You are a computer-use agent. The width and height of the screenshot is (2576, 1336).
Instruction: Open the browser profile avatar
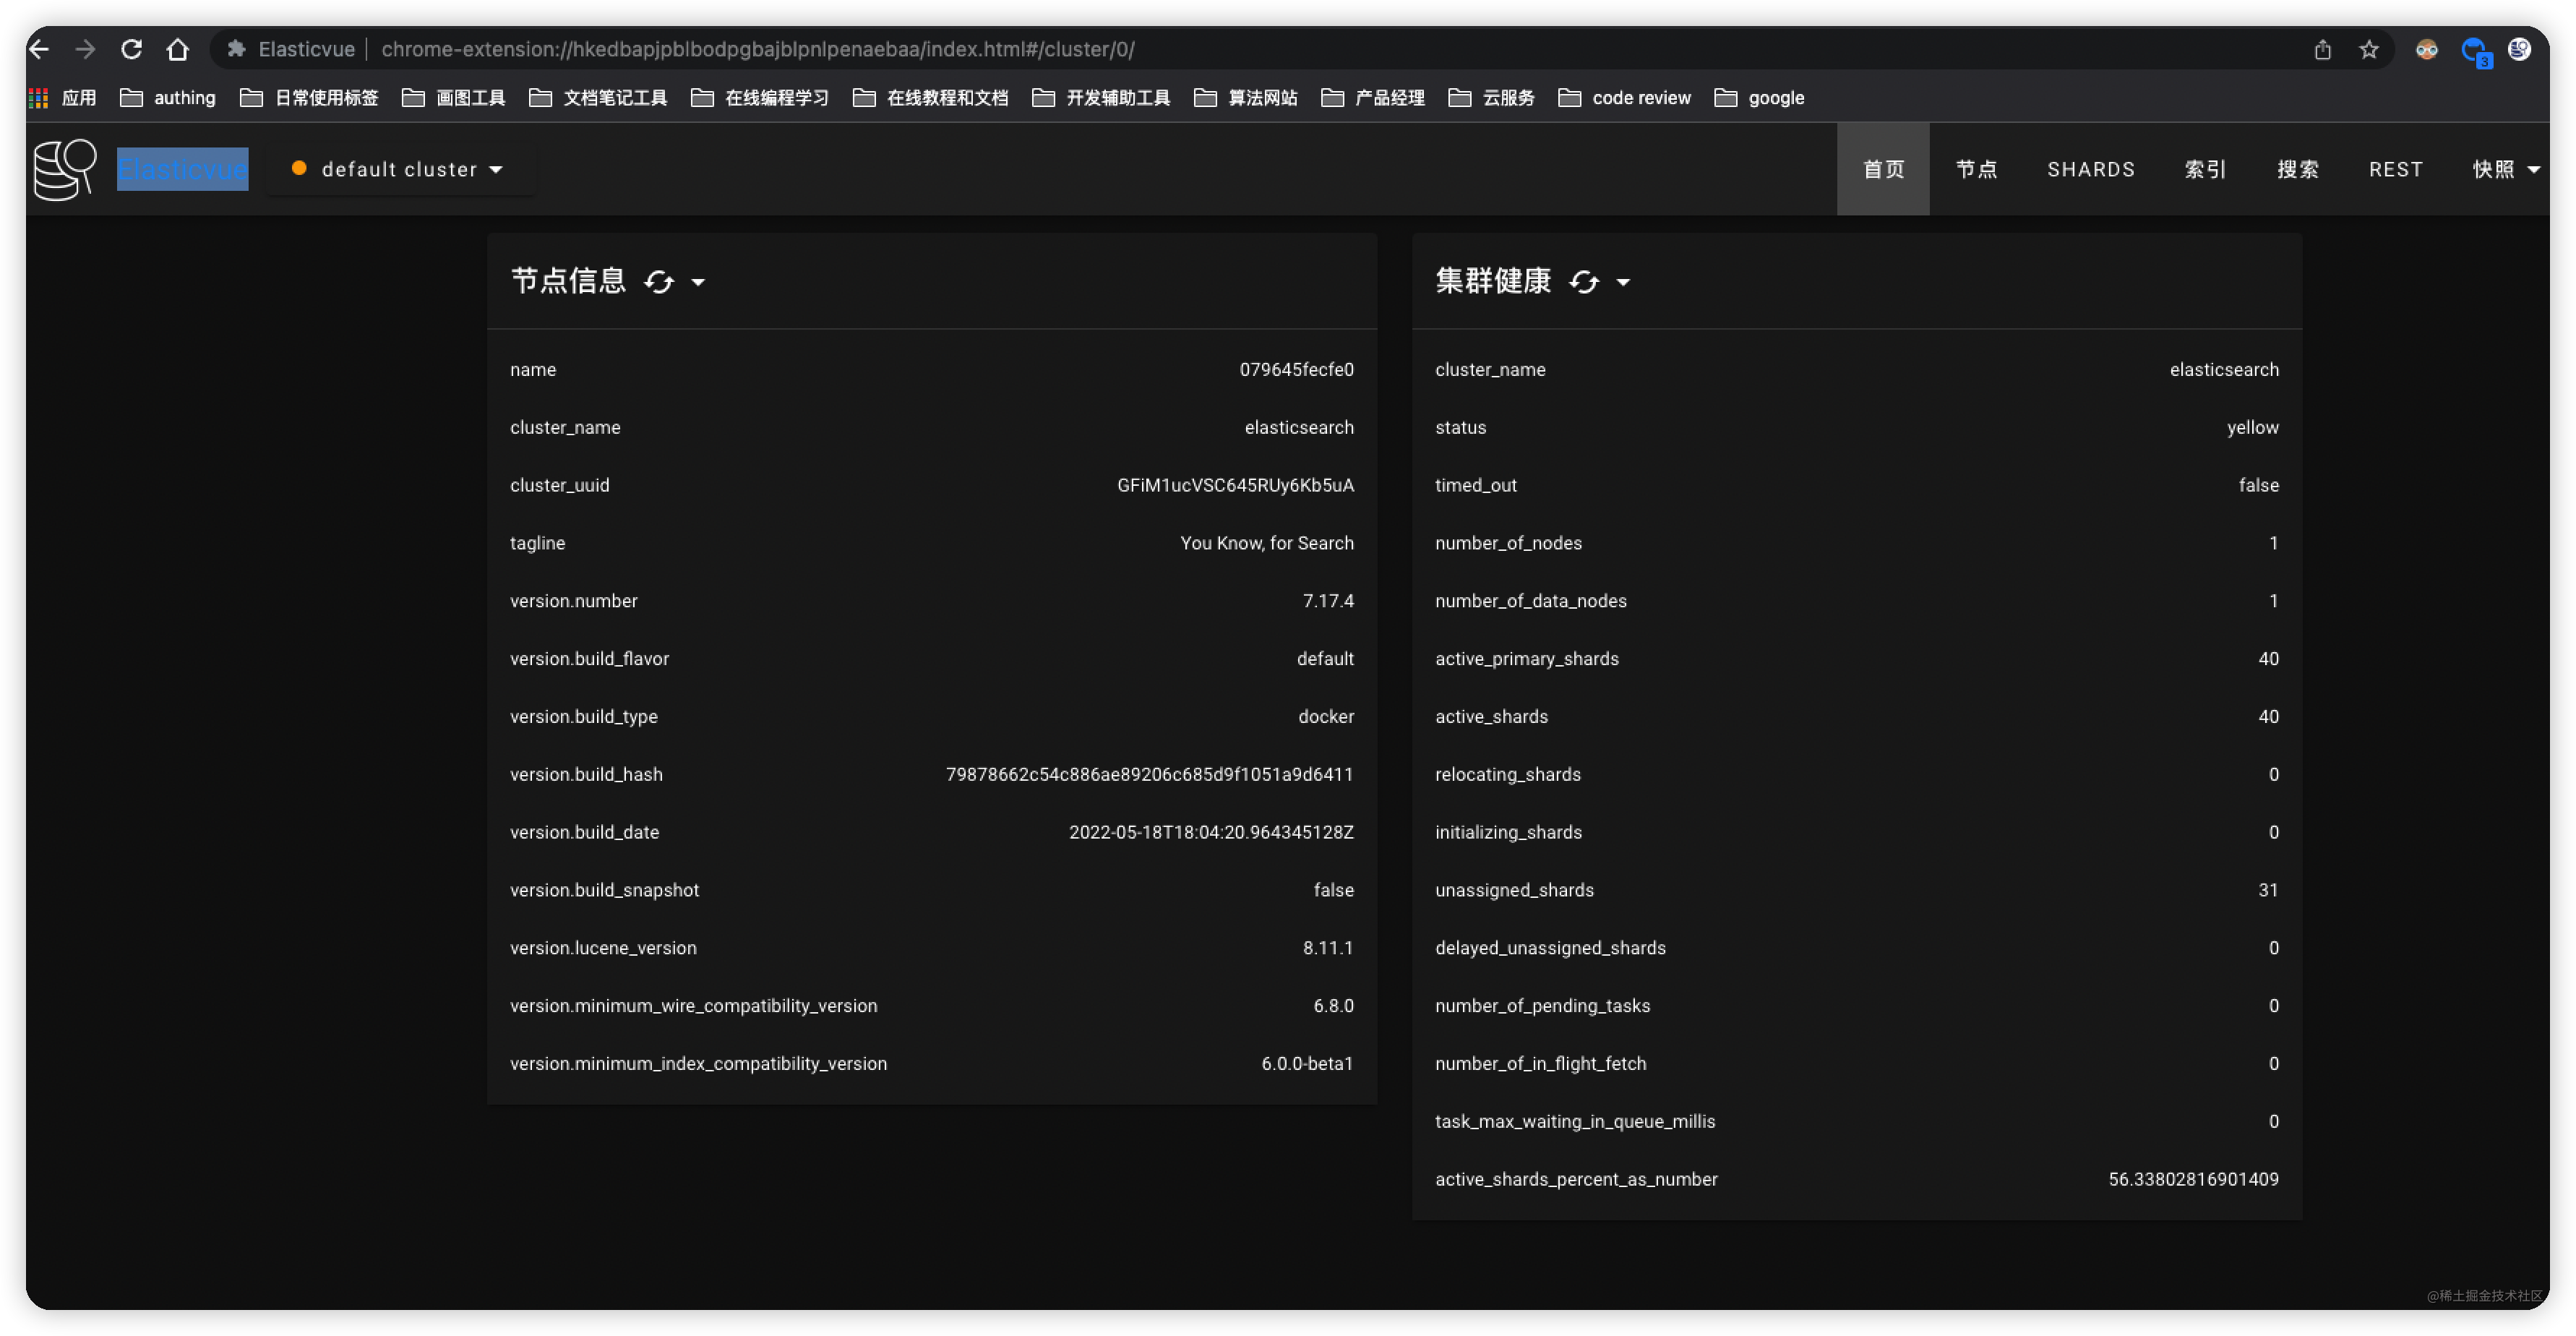click(2519, 49)
